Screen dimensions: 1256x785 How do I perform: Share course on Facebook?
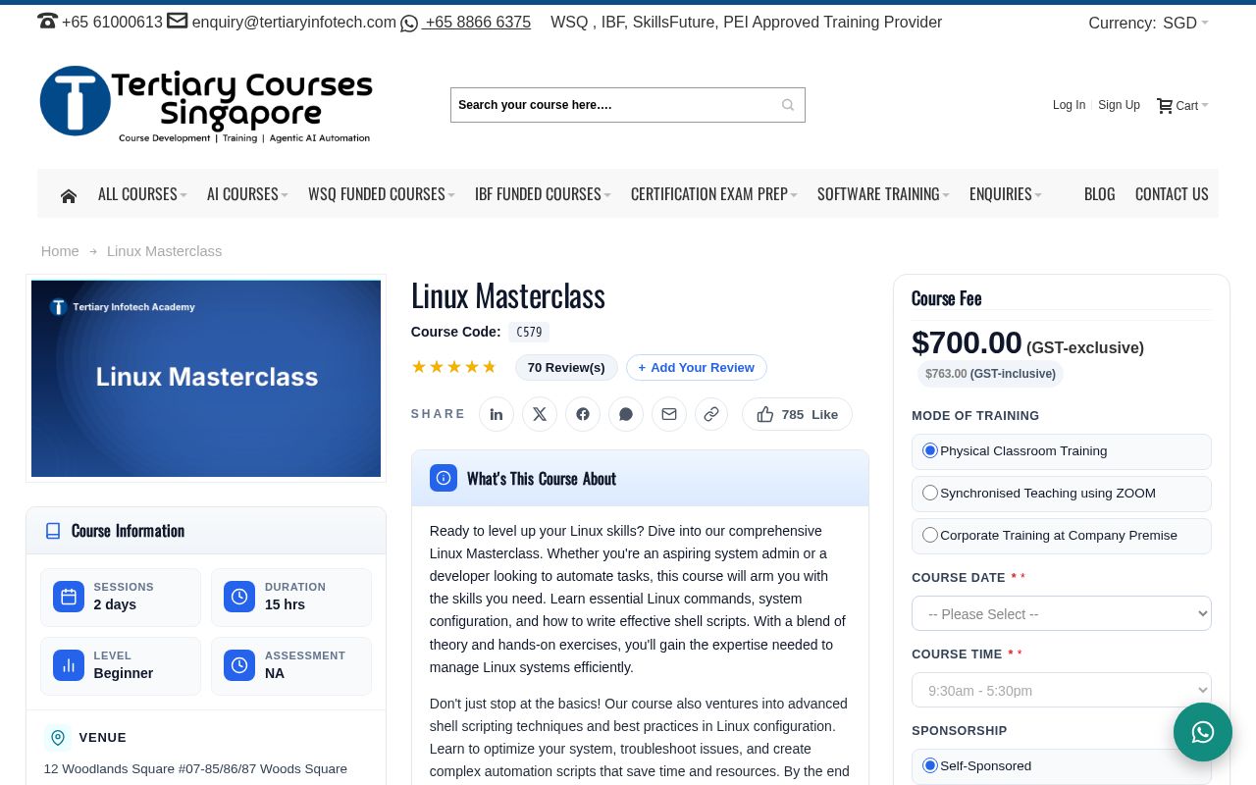click(583, 414)
